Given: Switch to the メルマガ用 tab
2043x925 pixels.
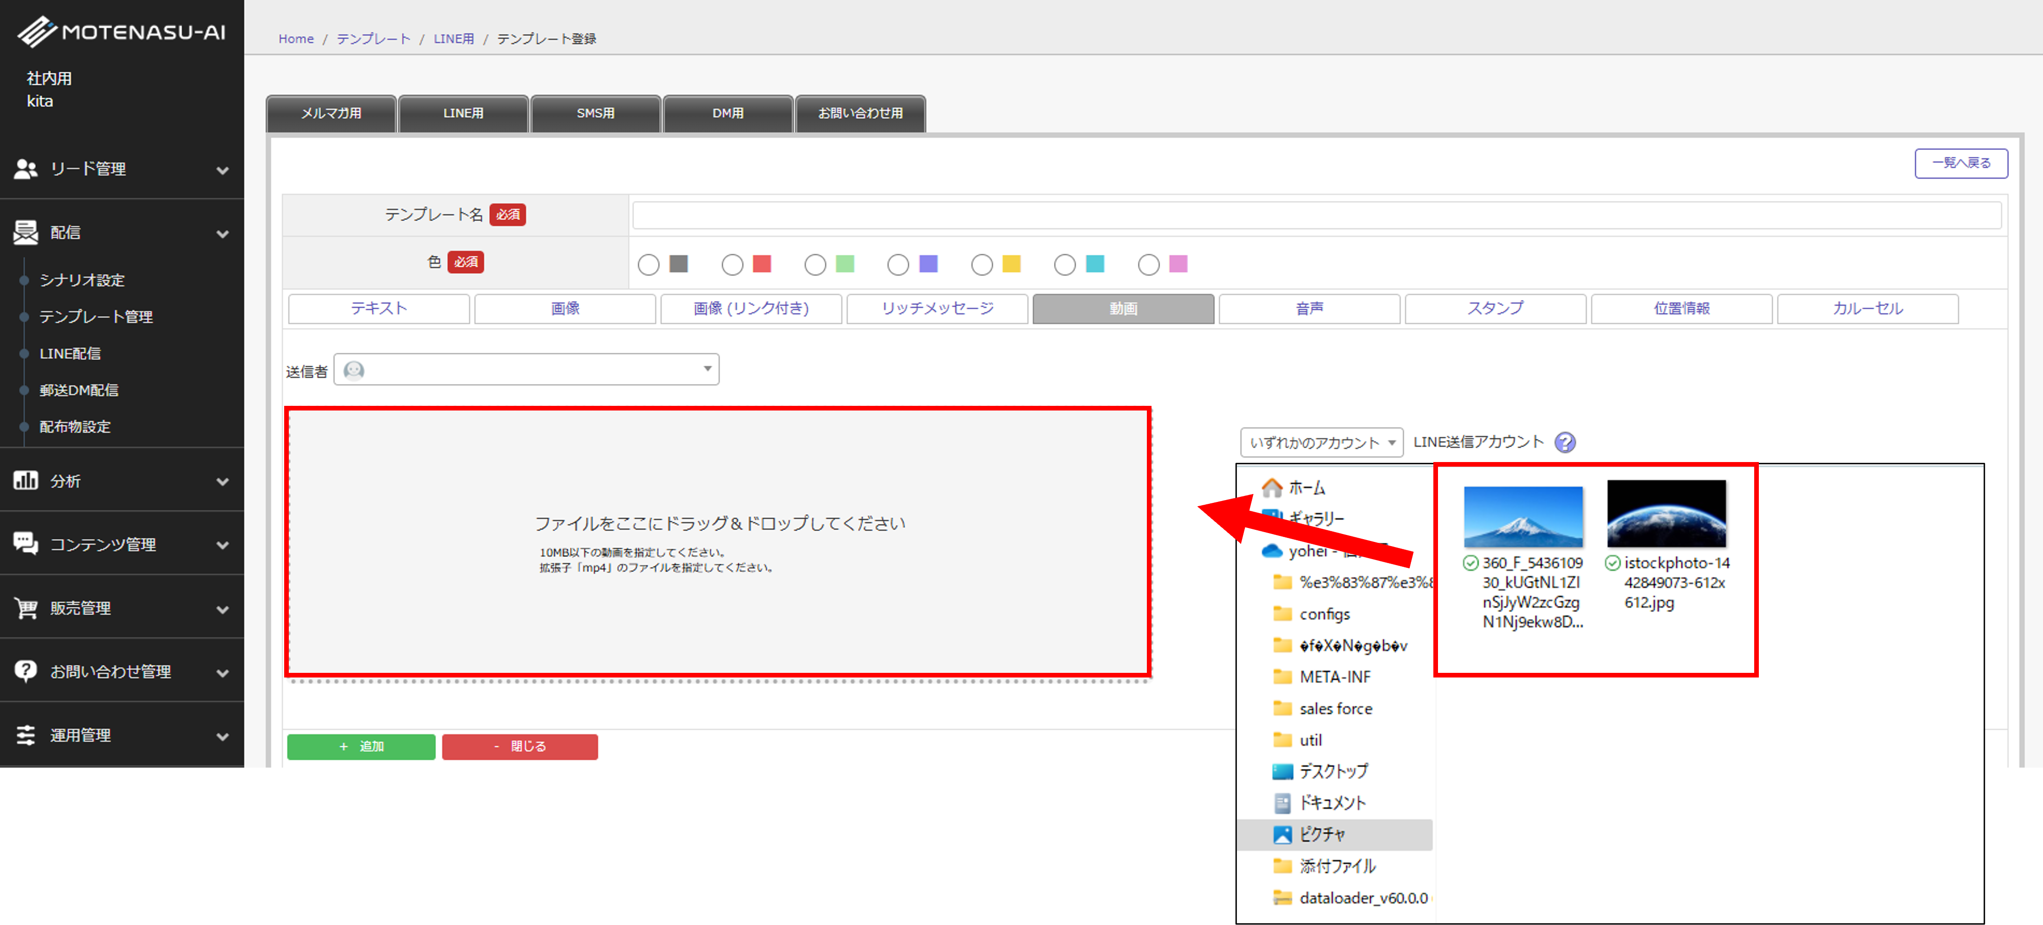Looking at the screenshot, I should tap(331, 113).
